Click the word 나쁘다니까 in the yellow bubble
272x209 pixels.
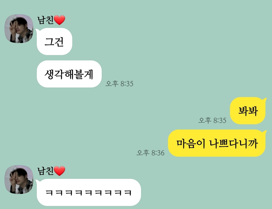pos(234,144)
